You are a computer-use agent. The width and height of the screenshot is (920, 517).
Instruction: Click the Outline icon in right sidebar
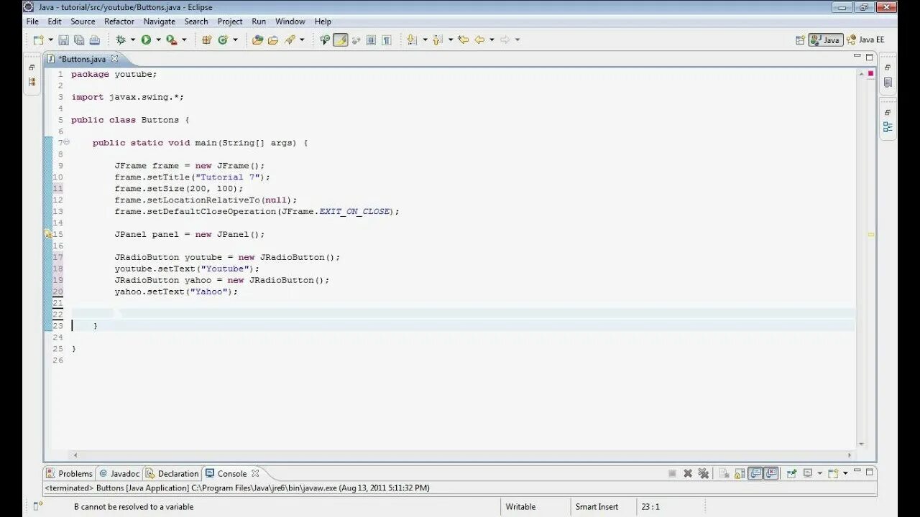point(888,127)
